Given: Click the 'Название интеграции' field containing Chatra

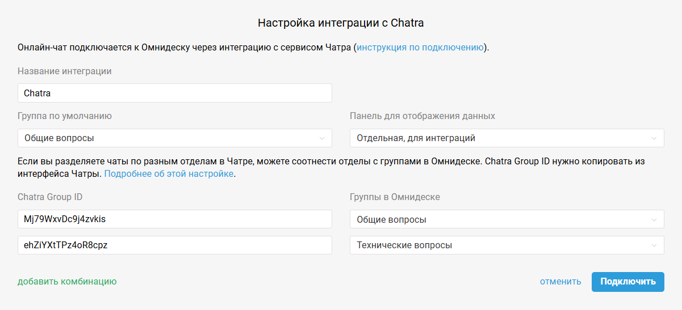Looking at the screenshot, I should tap(175, 93).
